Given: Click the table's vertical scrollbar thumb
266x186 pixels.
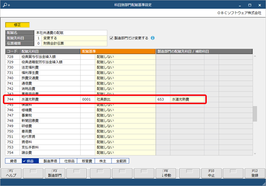Looking at the screenshot, I should click(255, 114).
